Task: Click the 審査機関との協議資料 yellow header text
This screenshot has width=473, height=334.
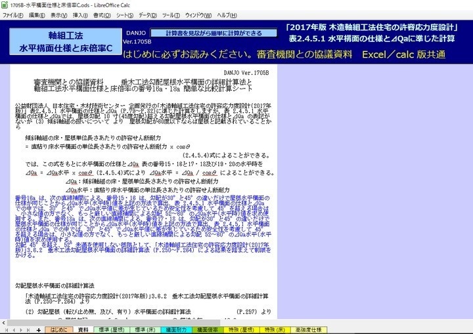Action: coord(304,54)
